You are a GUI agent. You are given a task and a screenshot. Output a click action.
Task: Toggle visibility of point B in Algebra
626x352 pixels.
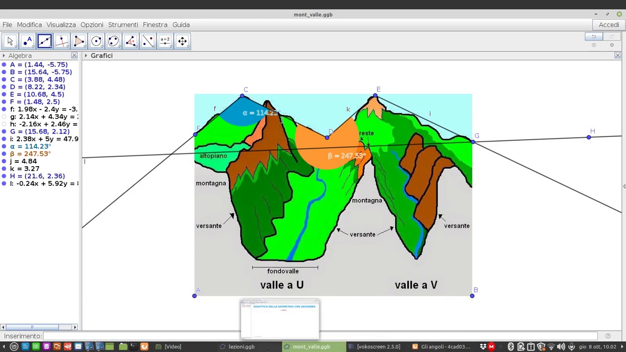click(x=4, y=72)
